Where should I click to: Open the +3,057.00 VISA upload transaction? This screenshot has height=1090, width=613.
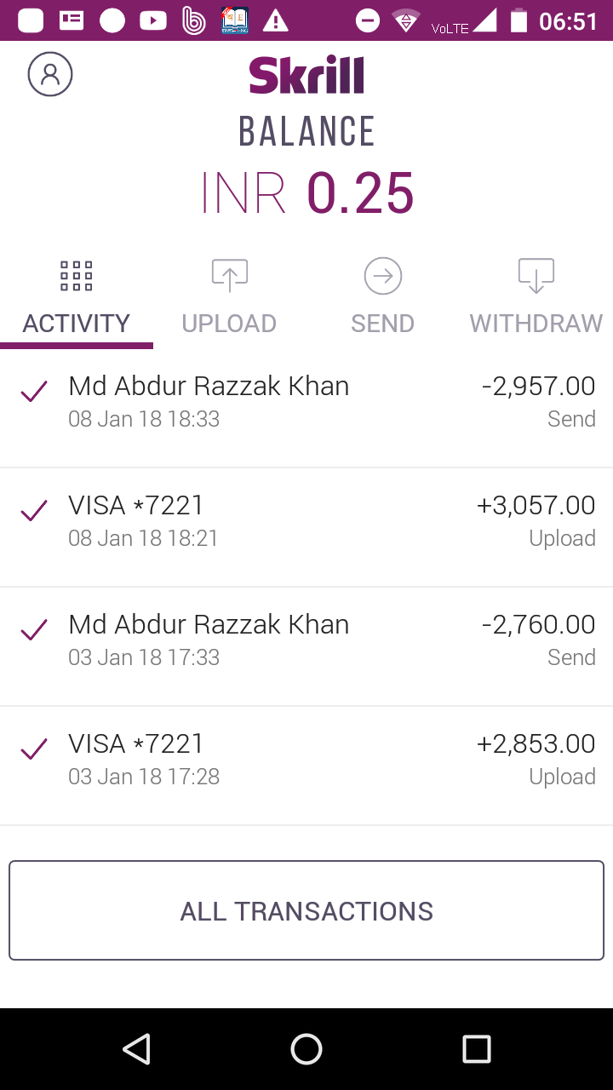[306, 521]
